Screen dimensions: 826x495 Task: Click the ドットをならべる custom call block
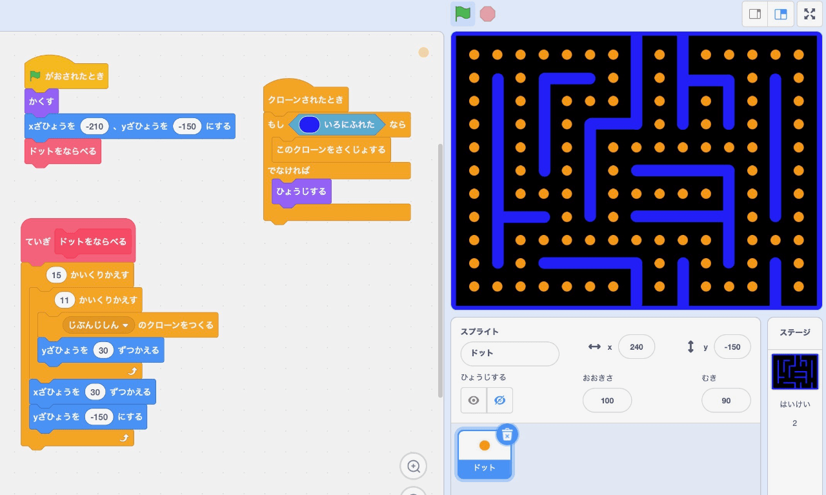coord(63,151)
